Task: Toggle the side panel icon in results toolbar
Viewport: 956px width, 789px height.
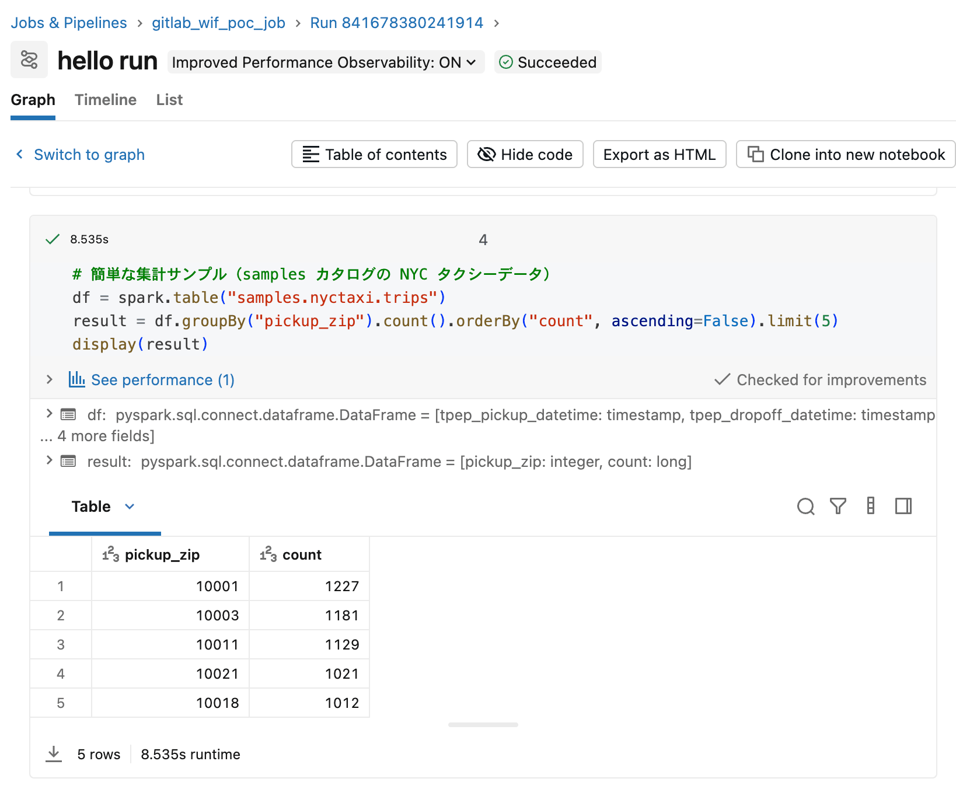Action: coord(903,506)
